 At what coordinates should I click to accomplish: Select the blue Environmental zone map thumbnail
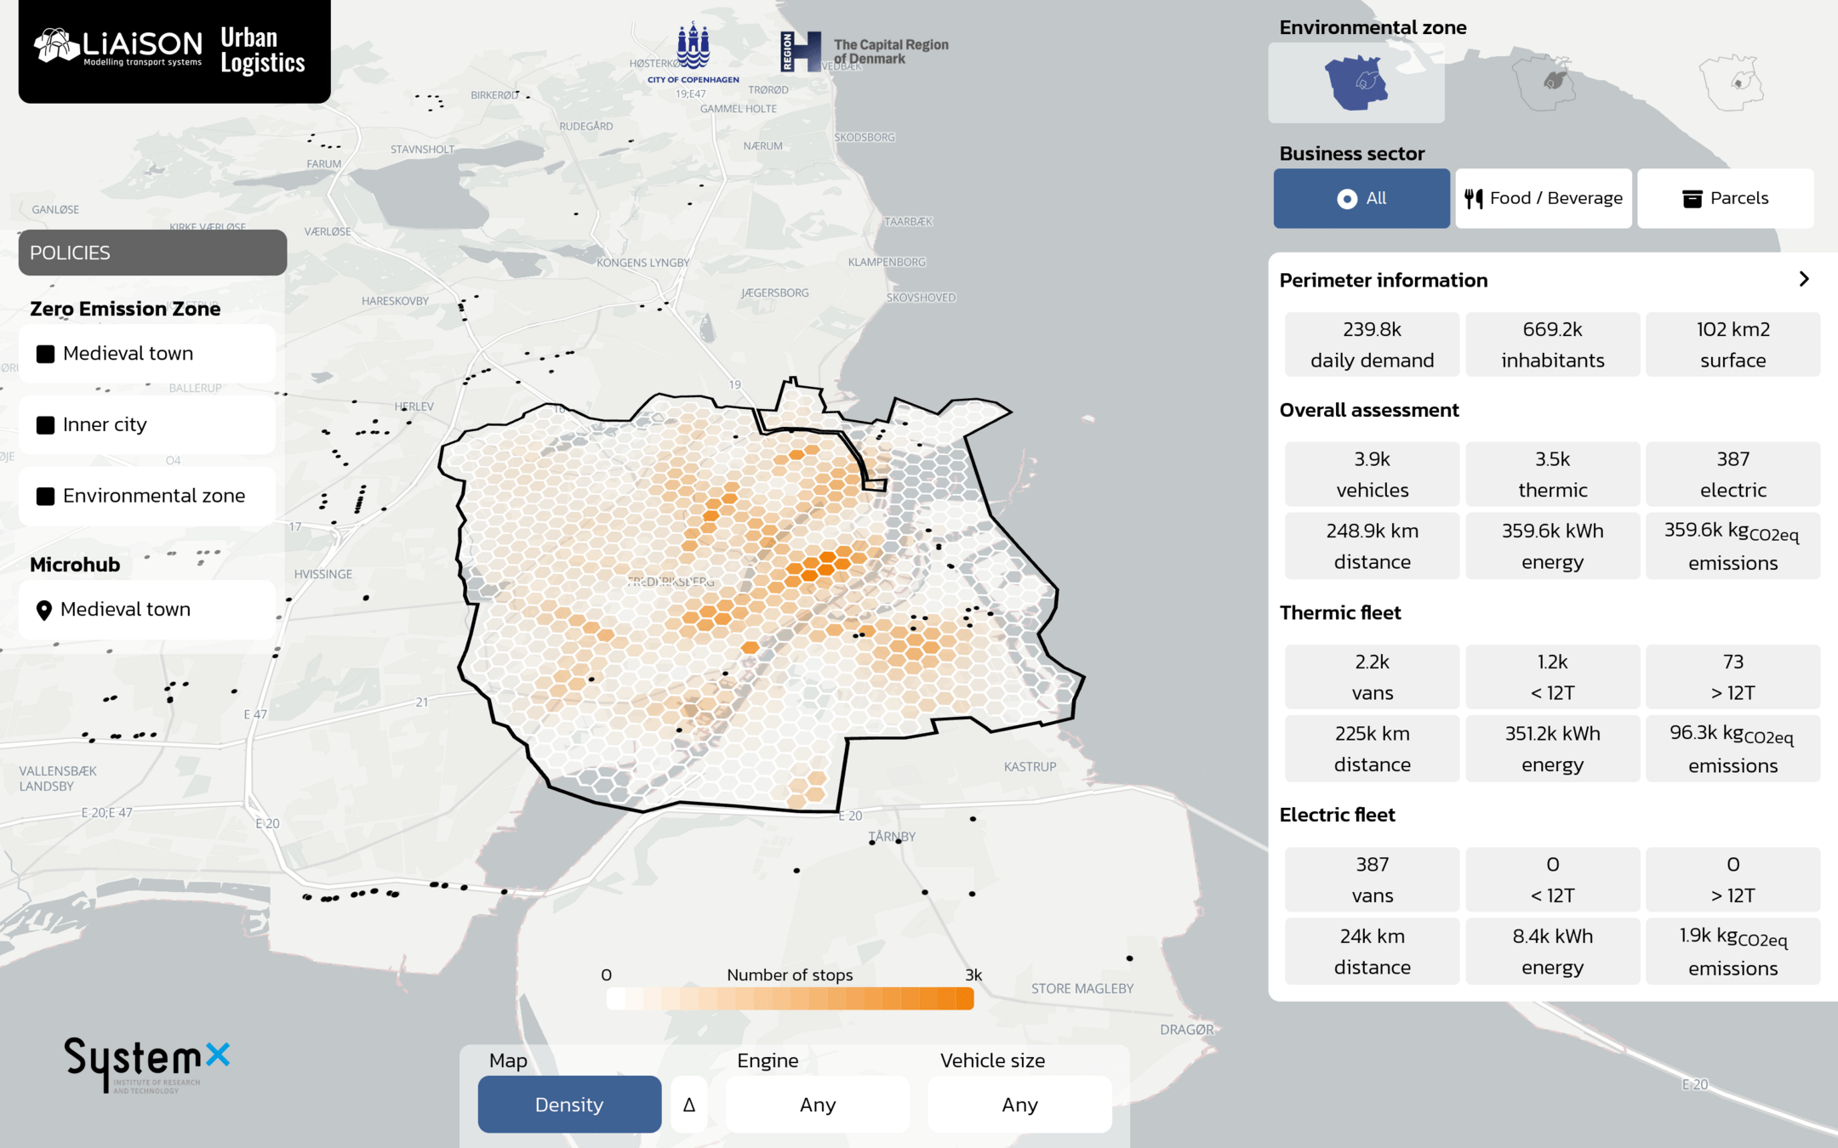[1356, 82]
